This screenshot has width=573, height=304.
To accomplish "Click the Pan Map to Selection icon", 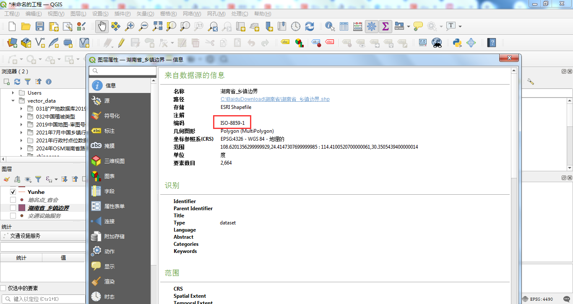I will pos(115,26).
